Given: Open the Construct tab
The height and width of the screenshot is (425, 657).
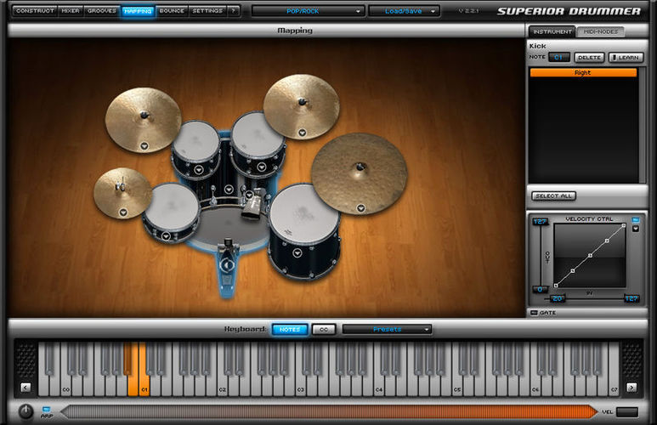Looking at the screenshot, I should tap(35, 11).
